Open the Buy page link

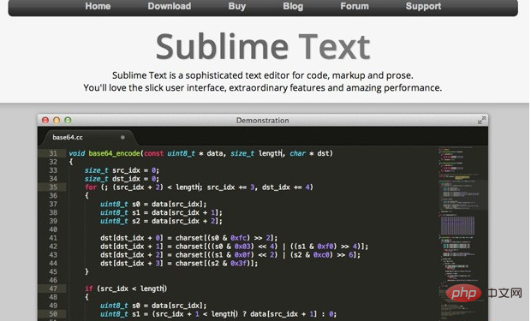click(x=237, y=7)
